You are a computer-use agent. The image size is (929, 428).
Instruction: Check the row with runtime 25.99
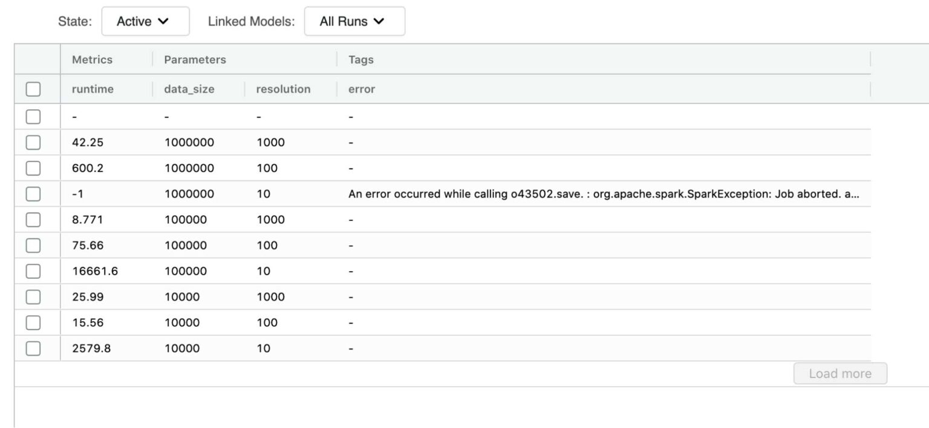pos(33,297)
